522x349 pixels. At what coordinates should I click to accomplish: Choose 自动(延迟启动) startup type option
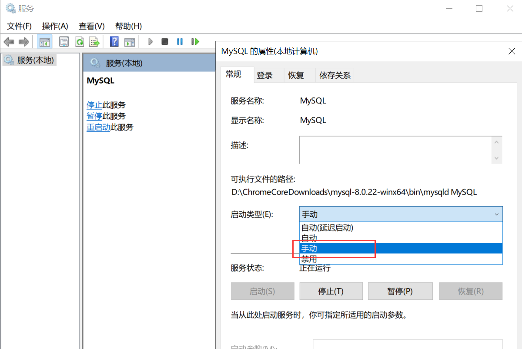(401, 228)
